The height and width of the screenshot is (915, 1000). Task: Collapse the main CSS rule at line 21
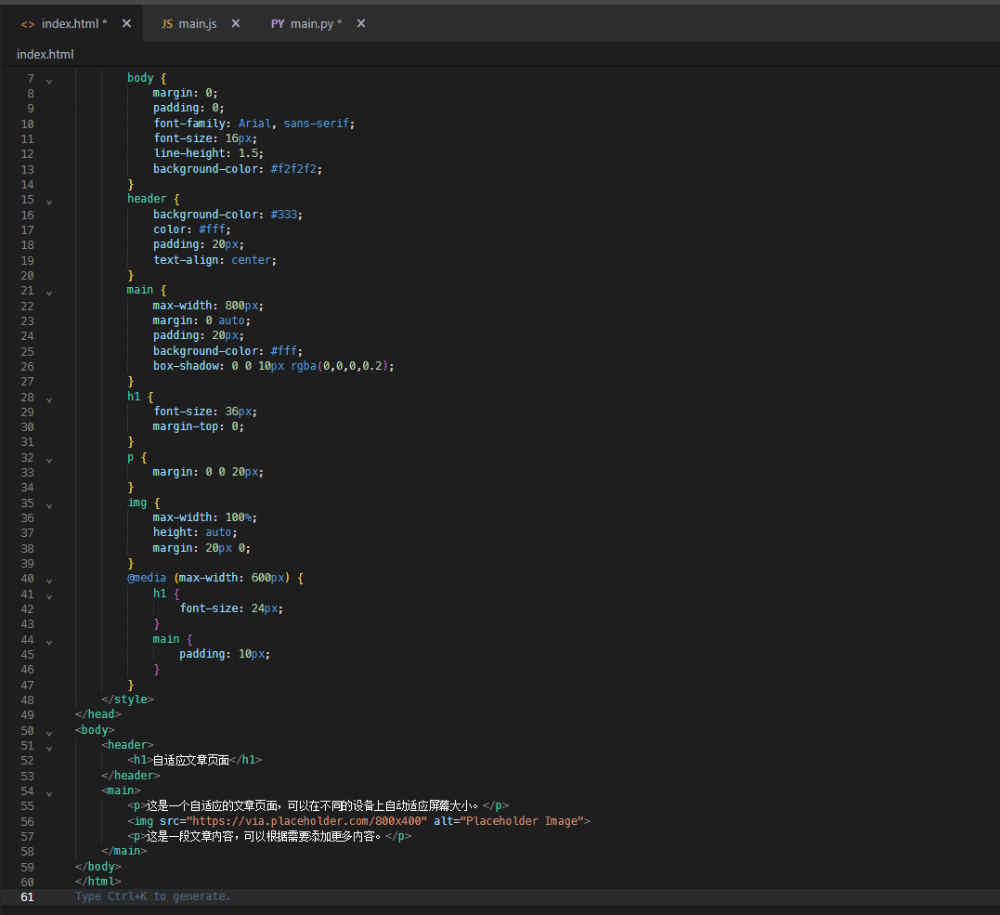click(x=49, y=294)
